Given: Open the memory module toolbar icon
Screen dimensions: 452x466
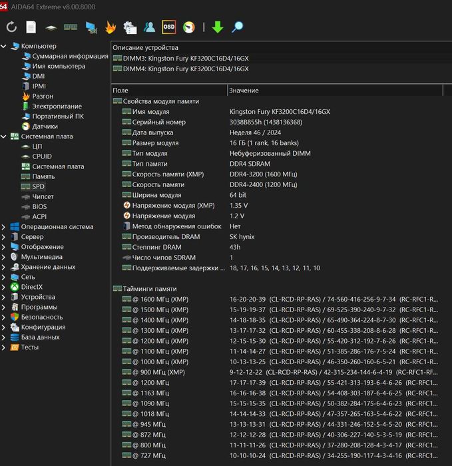Looking at the screenshot, I should tap(71, 27).
